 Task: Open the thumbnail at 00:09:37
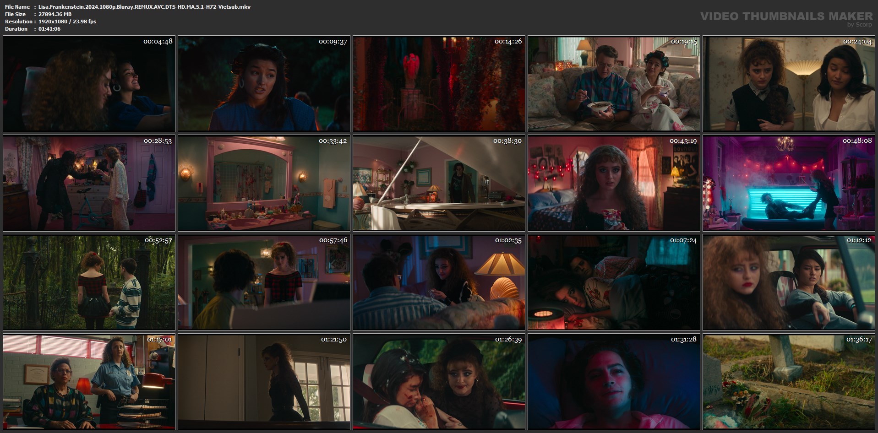tap(264, 84)
